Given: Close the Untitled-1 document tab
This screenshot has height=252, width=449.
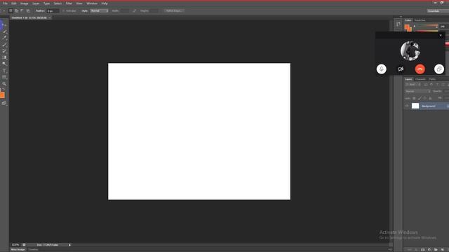Looking at the screenshot, I should [50, 17].
